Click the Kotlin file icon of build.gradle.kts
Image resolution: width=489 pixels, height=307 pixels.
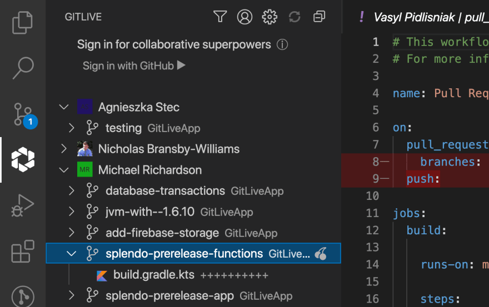pyautogui.click(x=102, y=275)
